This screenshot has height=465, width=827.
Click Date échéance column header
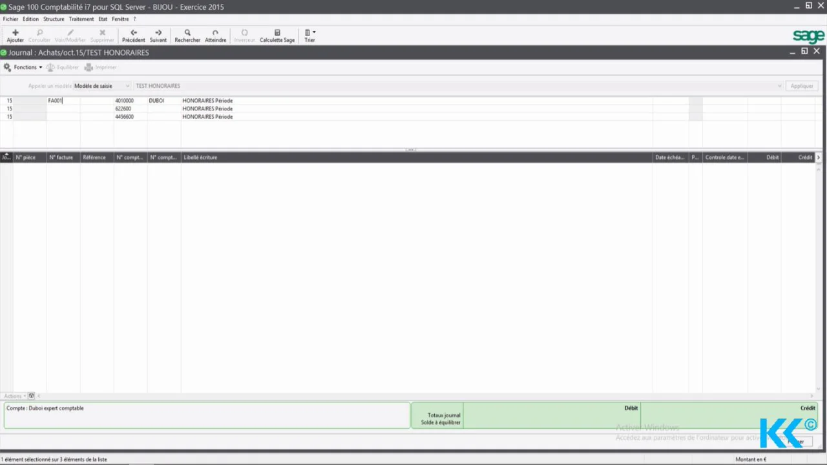671,158
